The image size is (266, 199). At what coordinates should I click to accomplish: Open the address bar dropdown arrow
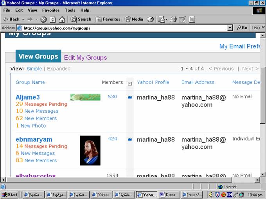coord(230,28)
